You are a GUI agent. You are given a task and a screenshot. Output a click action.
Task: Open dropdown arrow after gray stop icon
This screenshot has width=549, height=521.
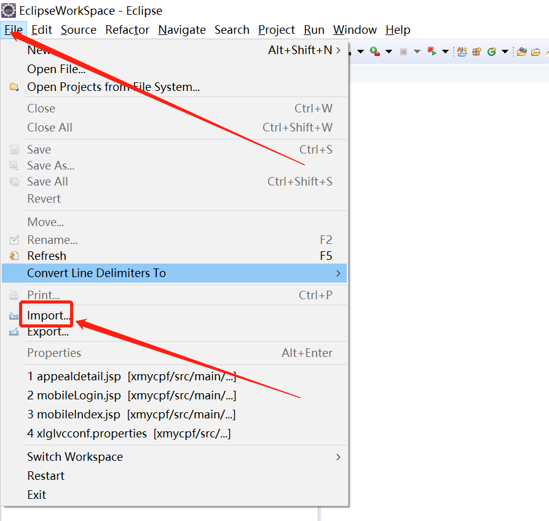coord(417,52)
